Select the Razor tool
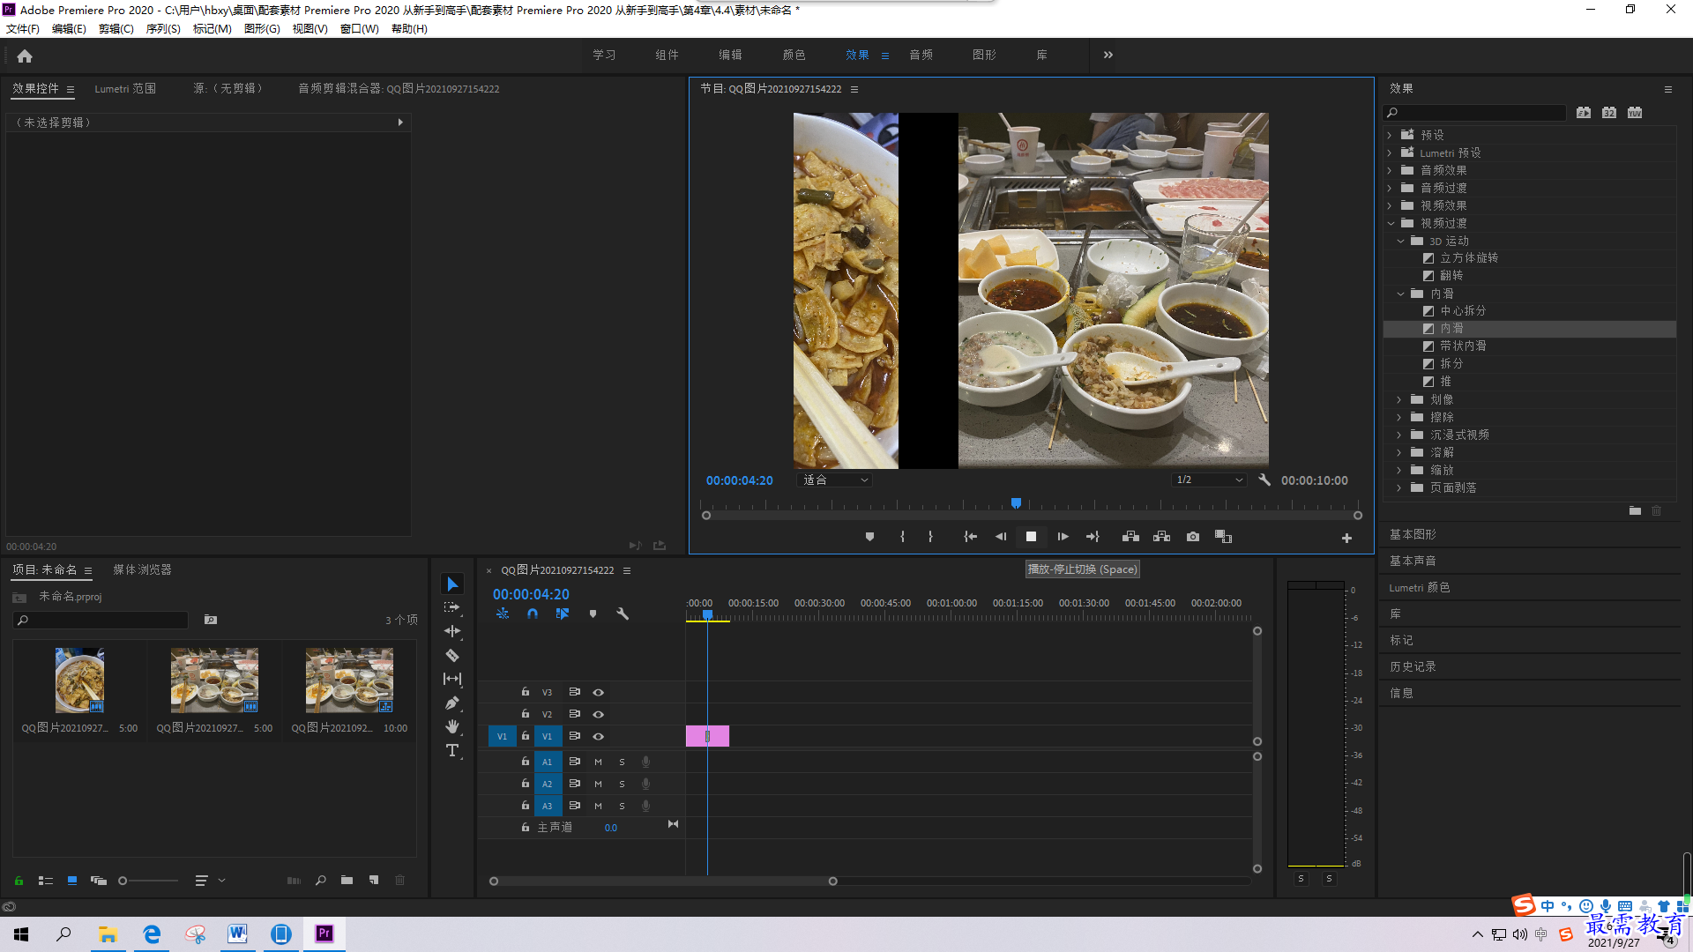 (452, 655)
